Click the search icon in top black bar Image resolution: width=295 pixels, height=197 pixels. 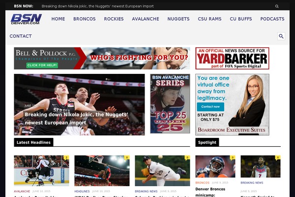pyautogui.click(x=277, y=6)
